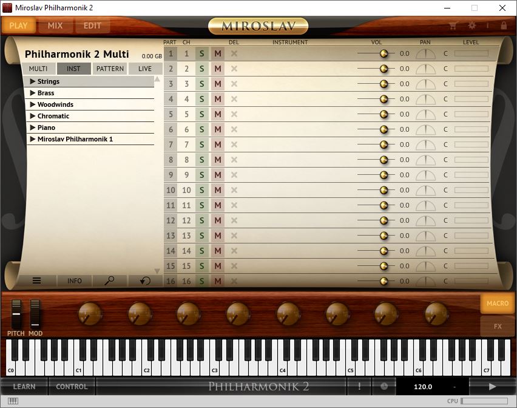The image size is (517, 408).
Task: Click the LEARN button
Action: point(24,386)
